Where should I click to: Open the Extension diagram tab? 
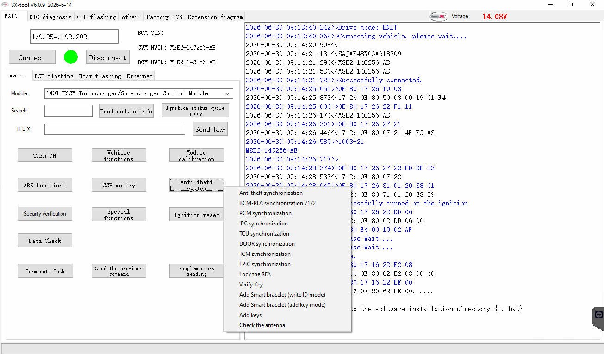[x=215, y=17]
